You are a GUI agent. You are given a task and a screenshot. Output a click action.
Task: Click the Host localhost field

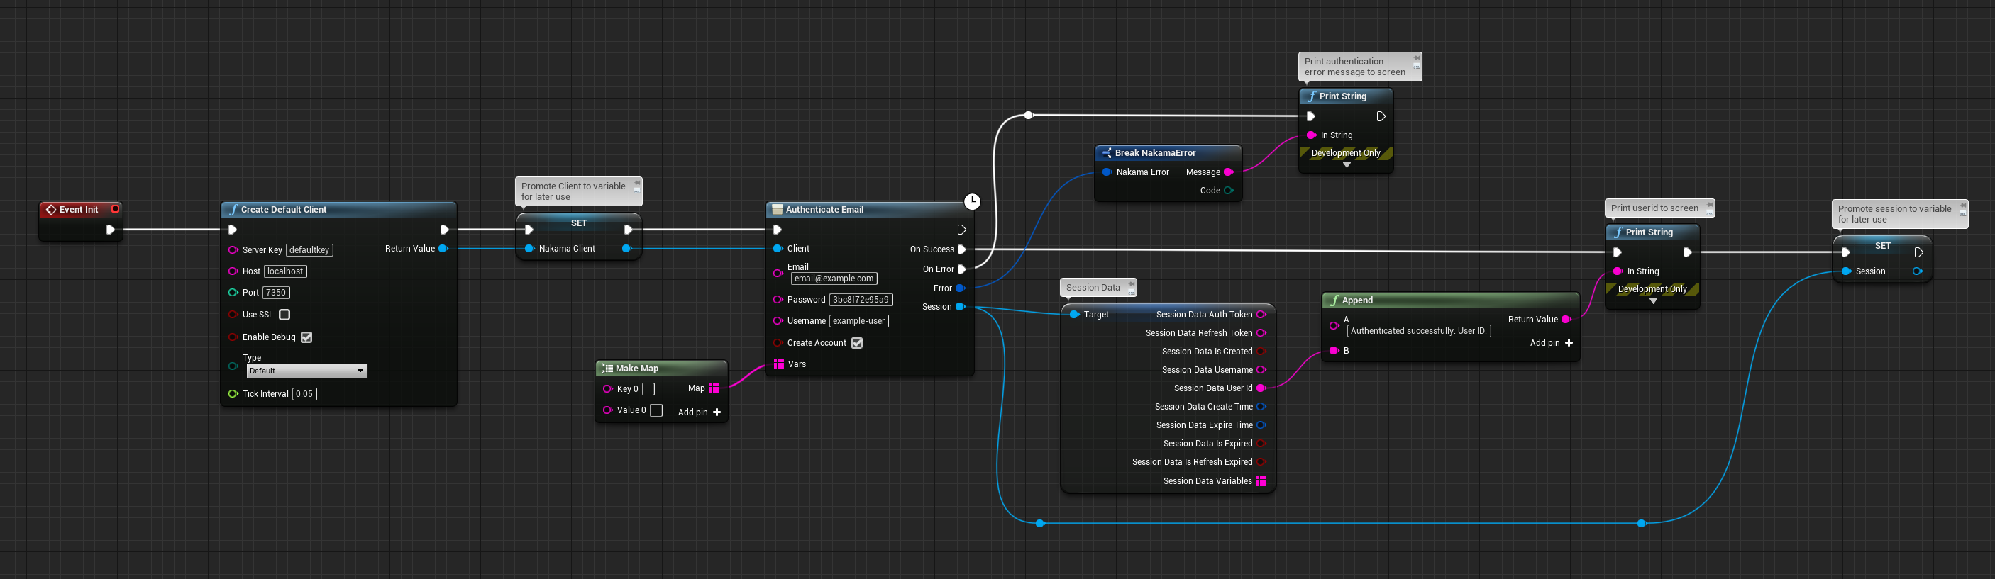[x=286, y=271]
